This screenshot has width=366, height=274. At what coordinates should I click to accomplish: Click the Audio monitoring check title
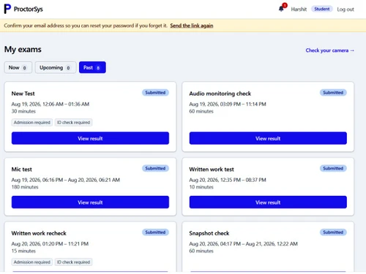click(220, 94)
